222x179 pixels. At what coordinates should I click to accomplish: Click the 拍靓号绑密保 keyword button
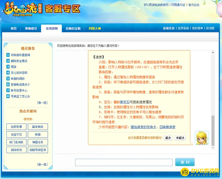click(x=38, y=150)
